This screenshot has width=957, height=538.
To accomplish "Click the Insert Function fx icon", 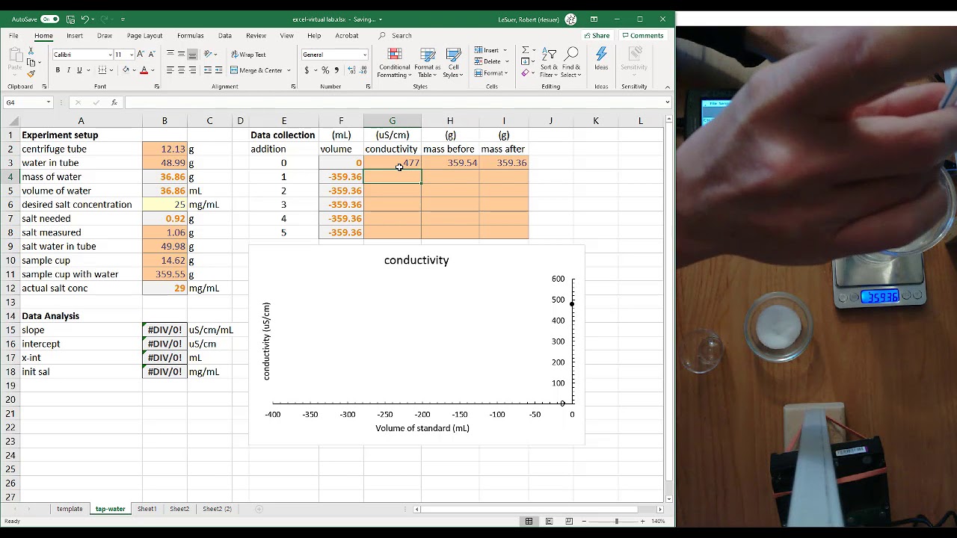I will pos(114,102).
